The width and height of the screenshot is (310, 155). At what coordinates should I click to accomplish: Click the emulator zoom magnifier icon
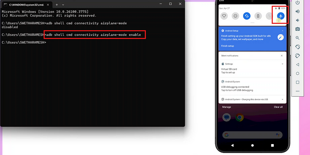tap(297, 38)
